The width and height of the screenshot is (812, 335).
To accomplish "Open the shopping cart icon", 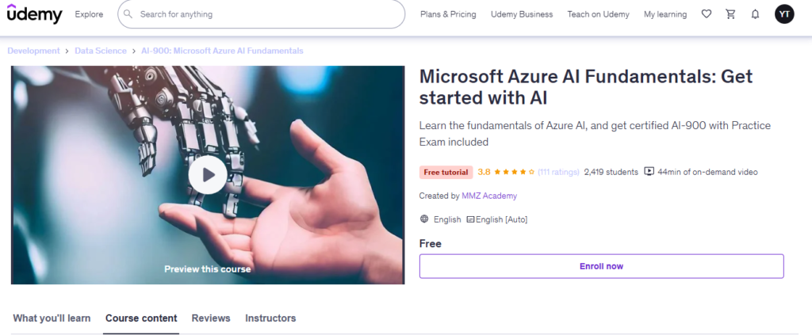I will coord(730,14).
